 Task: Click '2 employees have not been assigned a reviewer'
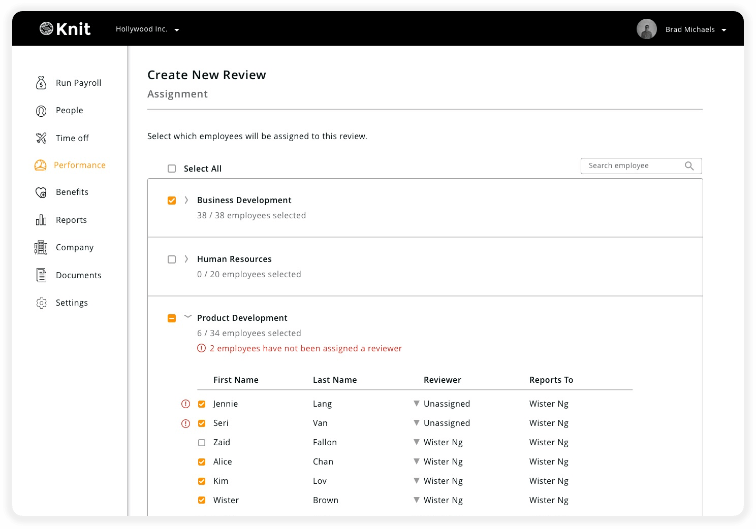[x=306, y=348]
